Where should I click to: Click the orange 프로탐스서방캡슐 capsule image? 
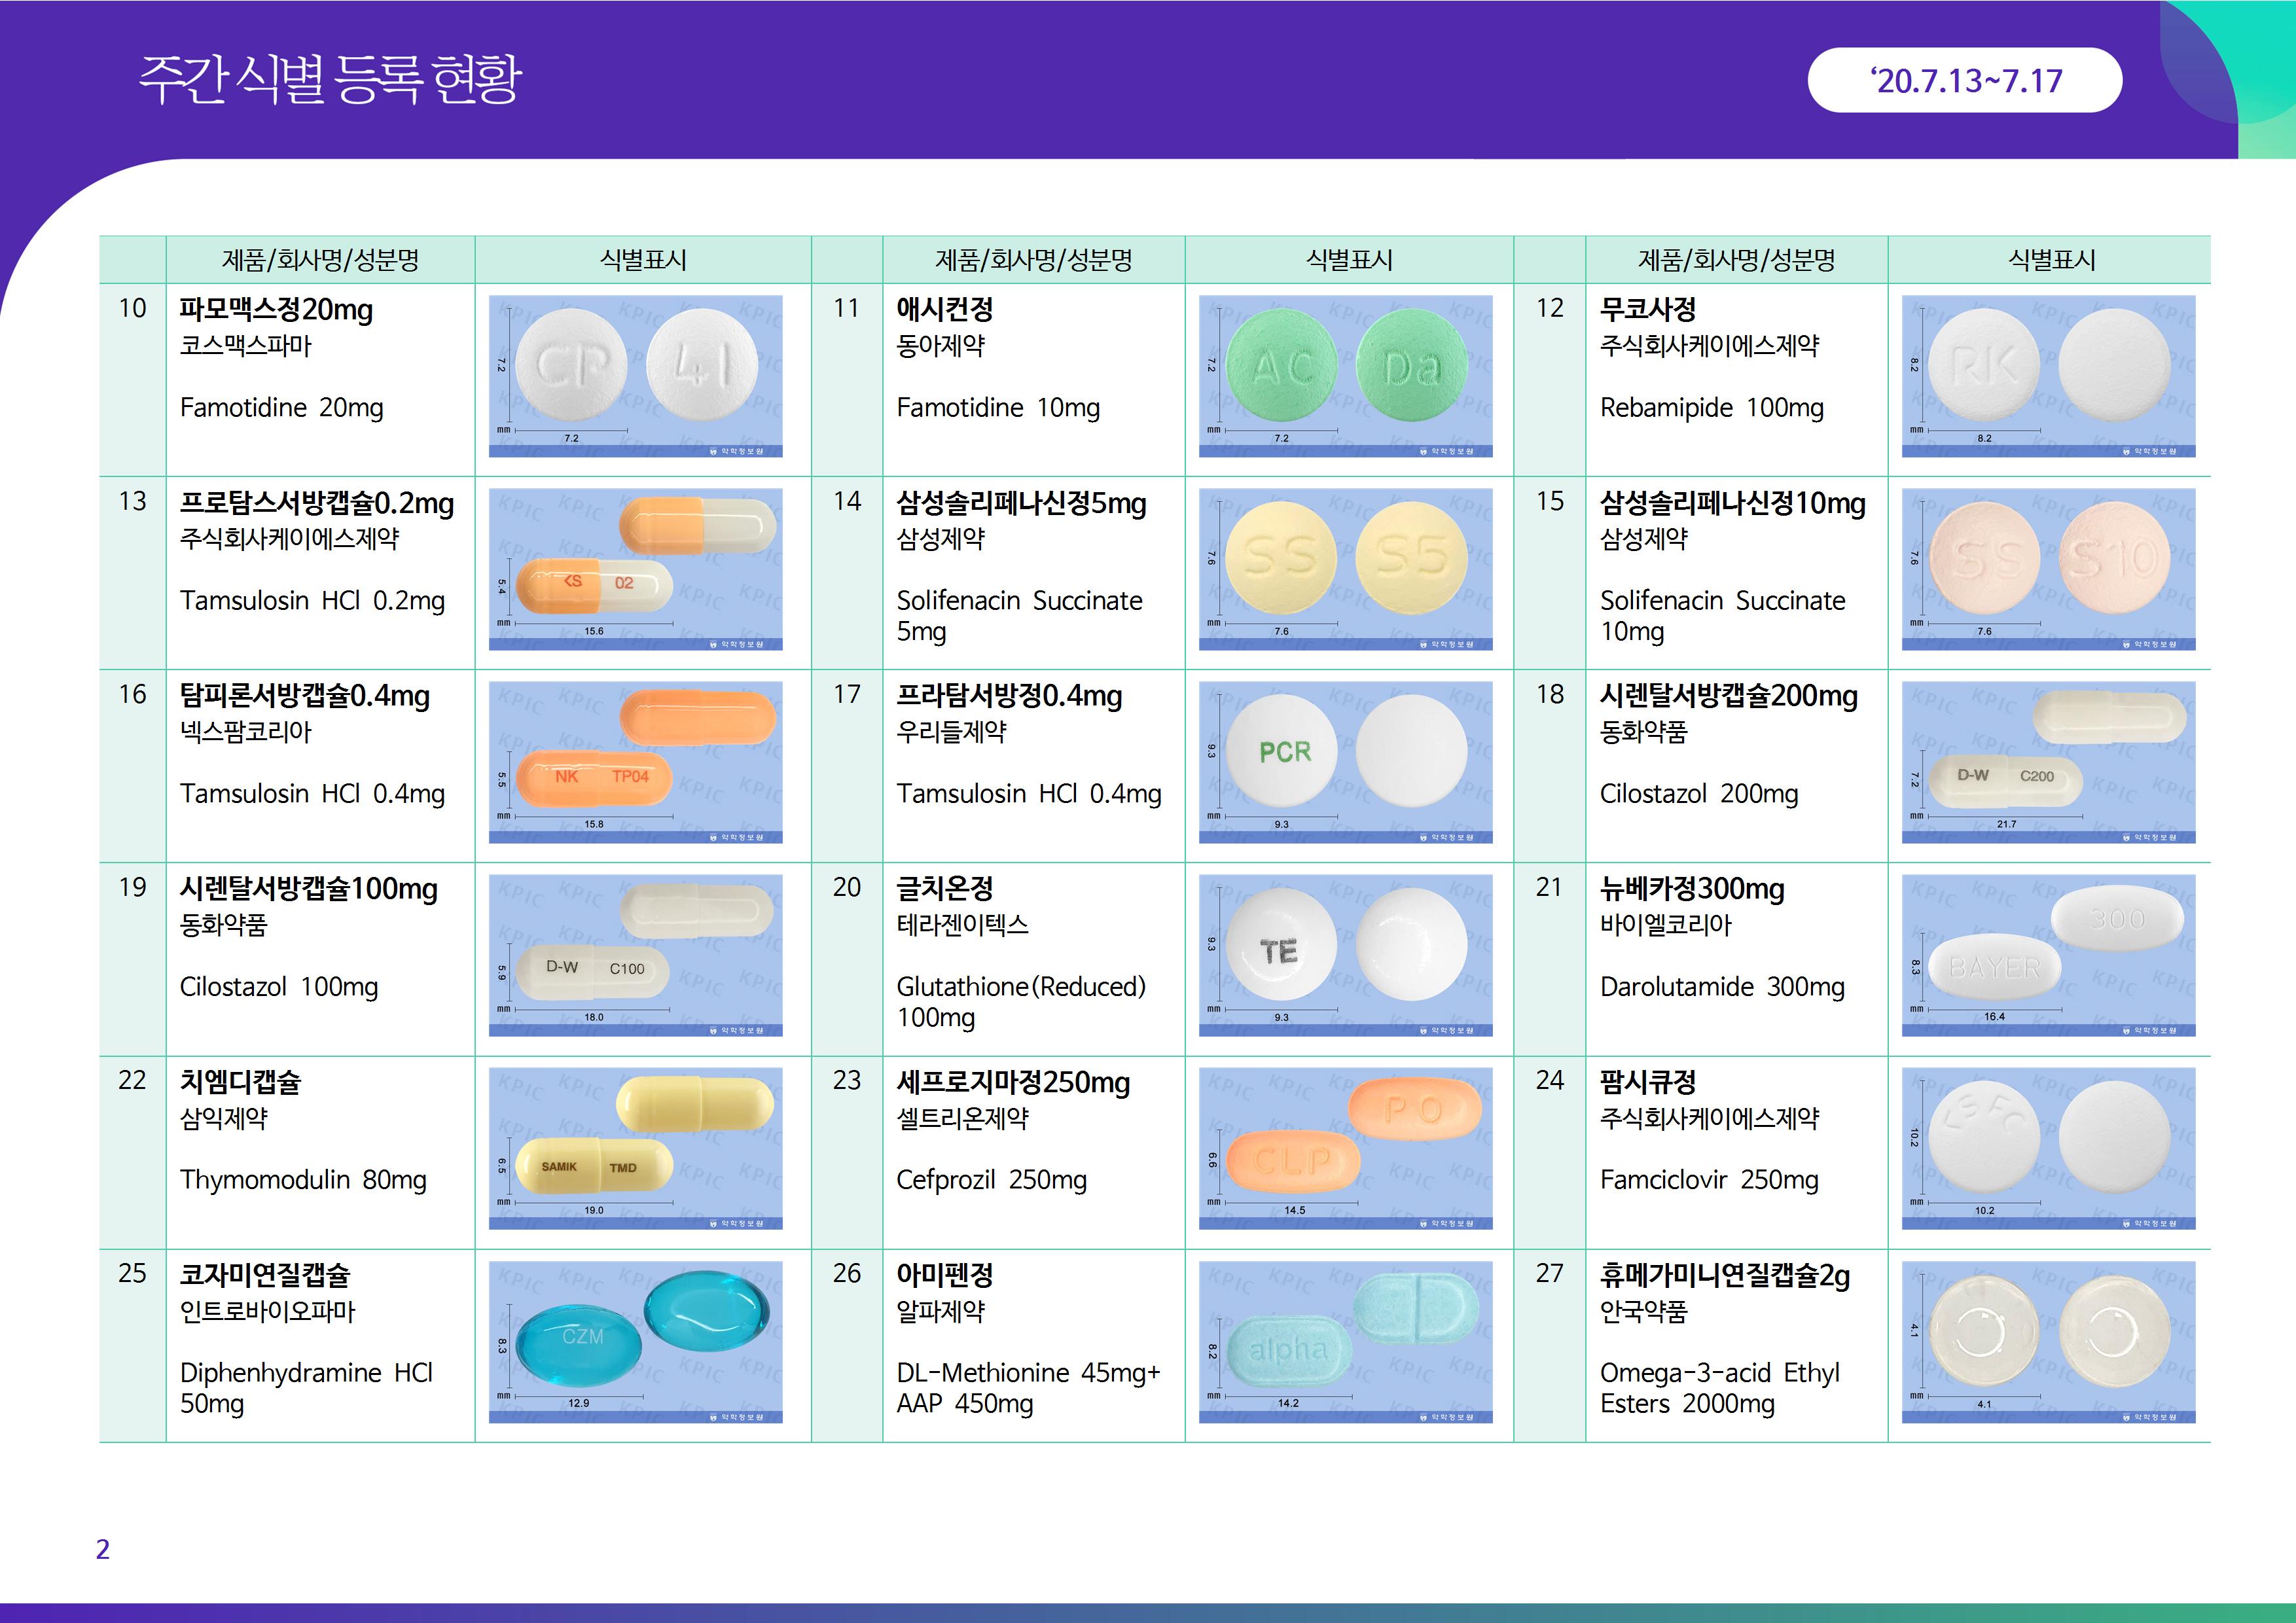(x=635, y=569)
